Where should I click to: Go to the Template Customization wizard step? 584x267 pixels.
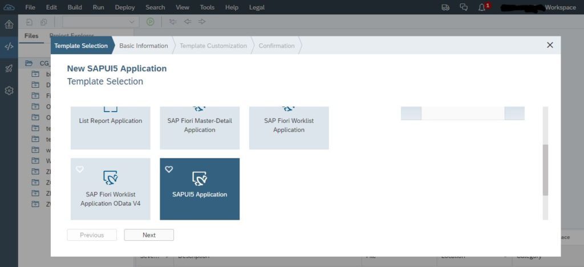(213, 46)
